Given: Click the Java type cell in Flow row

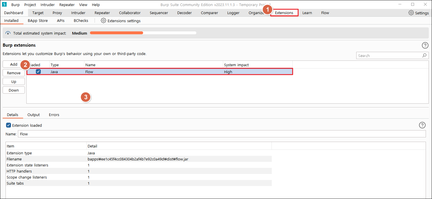Looking at the screenshot, I should point(67,72).
